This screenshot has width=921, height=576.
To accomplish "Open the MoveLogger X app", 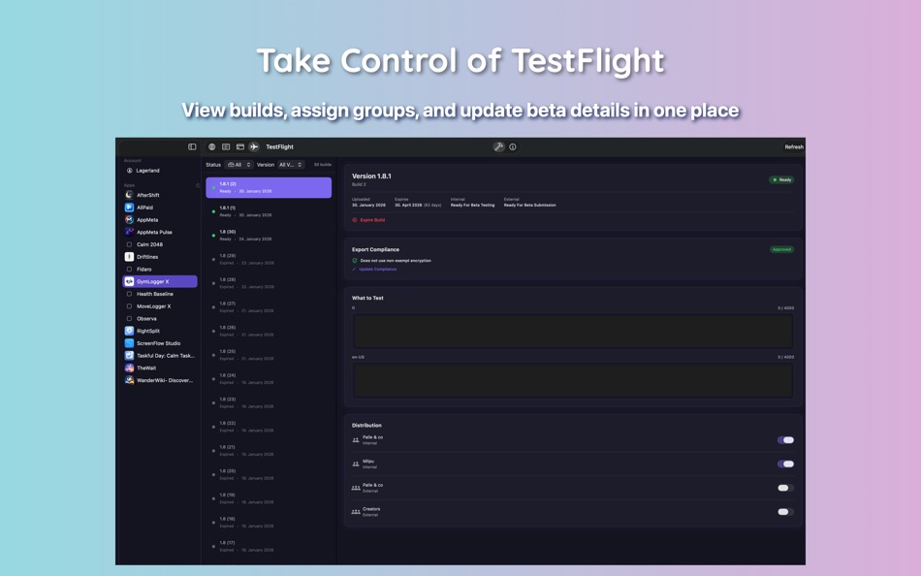I will (x=160, y=306).
